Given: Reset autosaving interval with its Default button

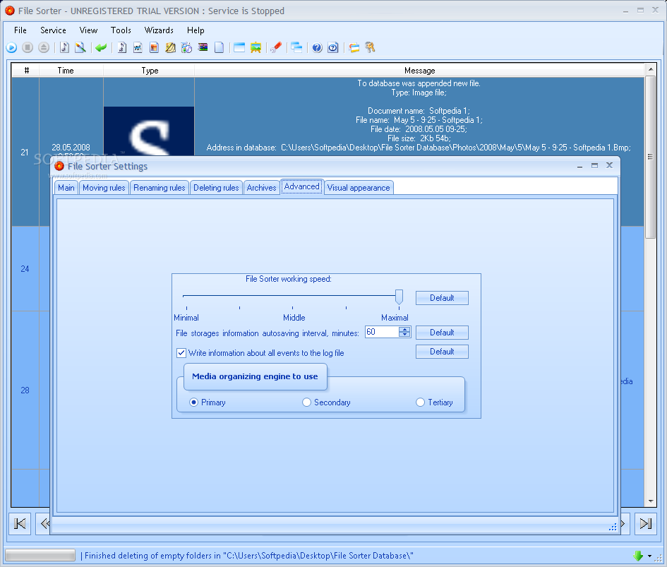Looking at the screenshot, I should point(442,333).
